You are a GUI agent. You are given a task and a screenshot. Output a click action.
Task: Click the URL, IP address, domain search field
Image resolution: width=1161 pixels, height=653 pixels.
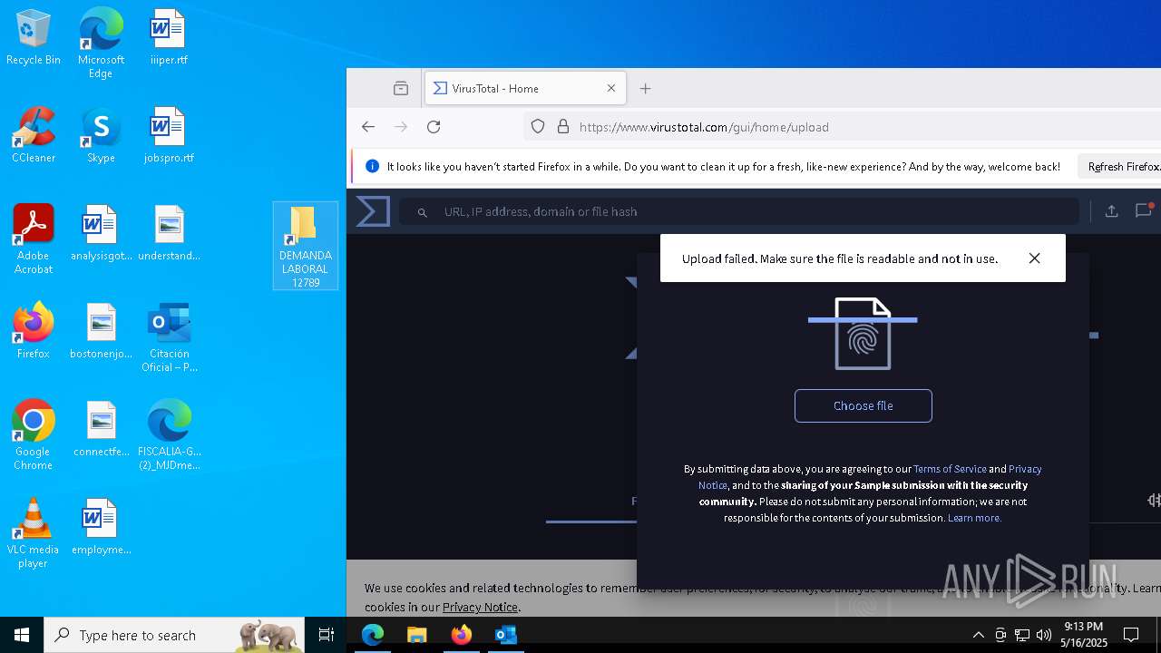click(x=739, y=211)
